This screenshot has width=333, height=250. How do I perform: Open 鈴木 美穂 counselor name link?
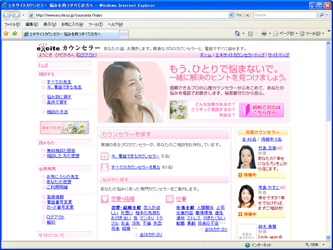tap(267, 227)
